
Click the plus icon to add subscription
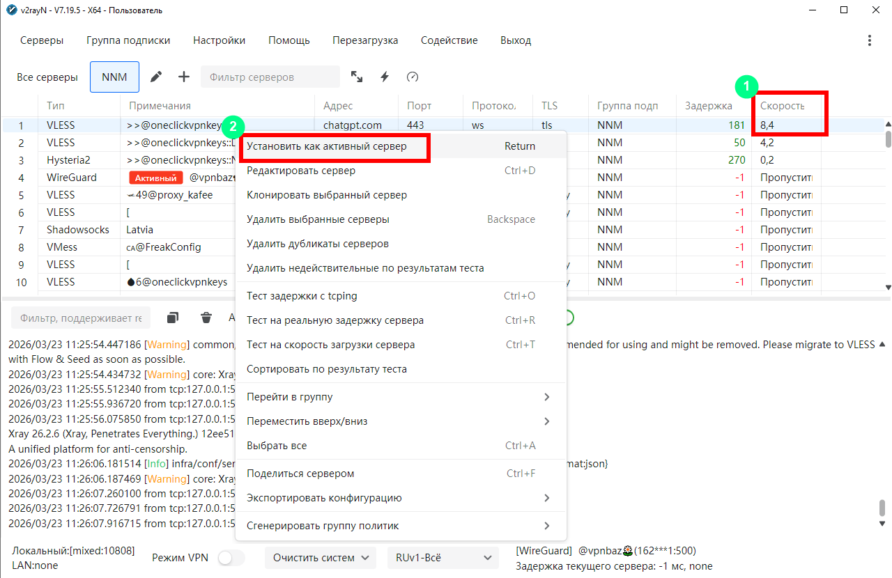(x=184, y=77)
